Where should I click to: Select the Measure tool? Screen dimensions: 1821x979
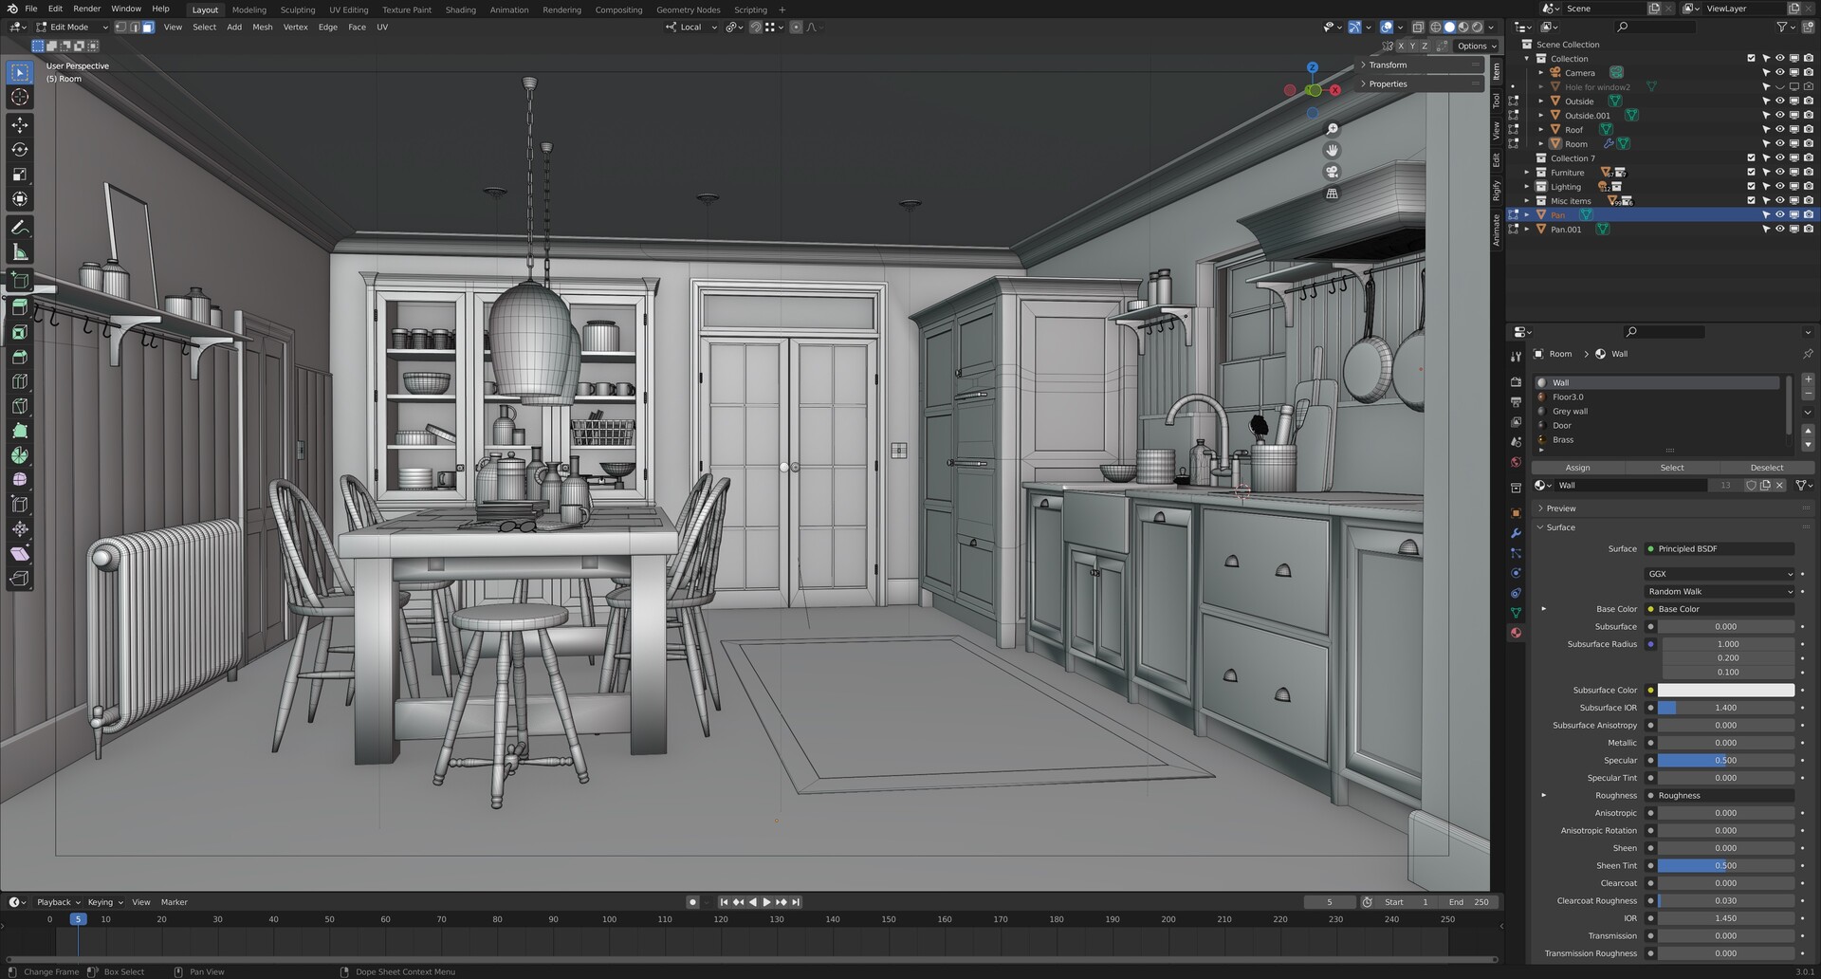(x=20, y=252)
